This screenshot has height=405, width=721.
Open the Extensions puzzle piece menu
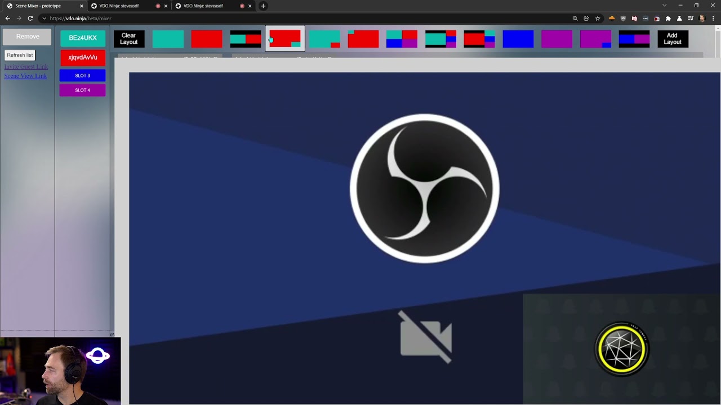(x=668, y=19)
